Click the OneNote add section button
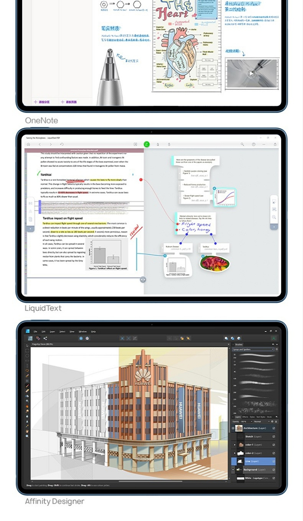Viewport: 303px width, 521px height. 42,102
